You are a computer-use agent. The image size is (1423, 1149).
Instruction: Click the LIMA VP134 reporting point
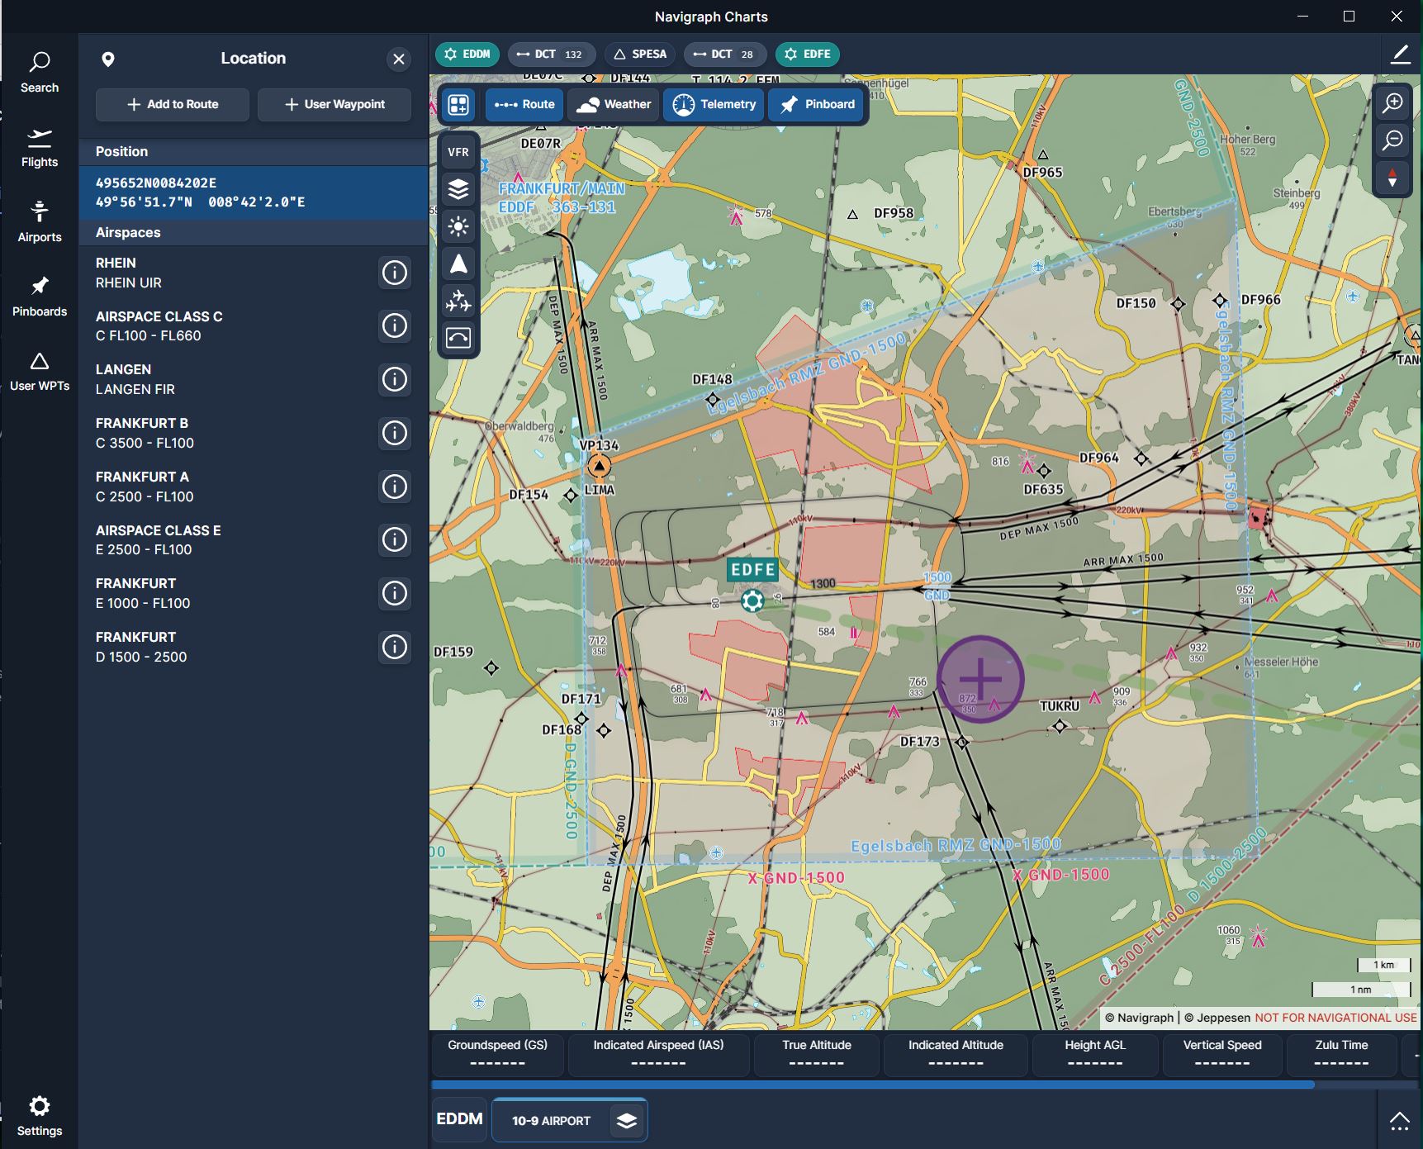click(x=600, y=467)
